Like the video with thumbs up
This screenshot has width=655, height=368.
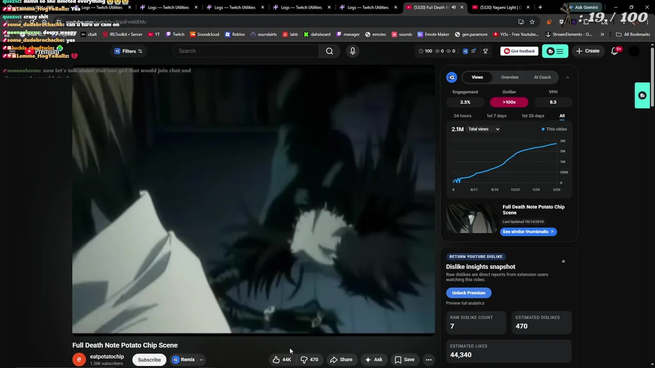282,360
